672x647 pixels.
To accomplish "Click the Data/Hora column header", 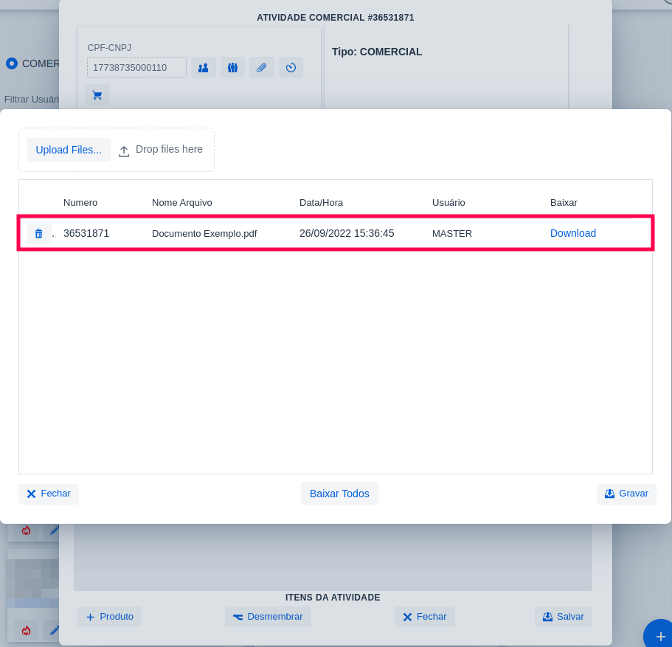I will (x=321, y=203).
